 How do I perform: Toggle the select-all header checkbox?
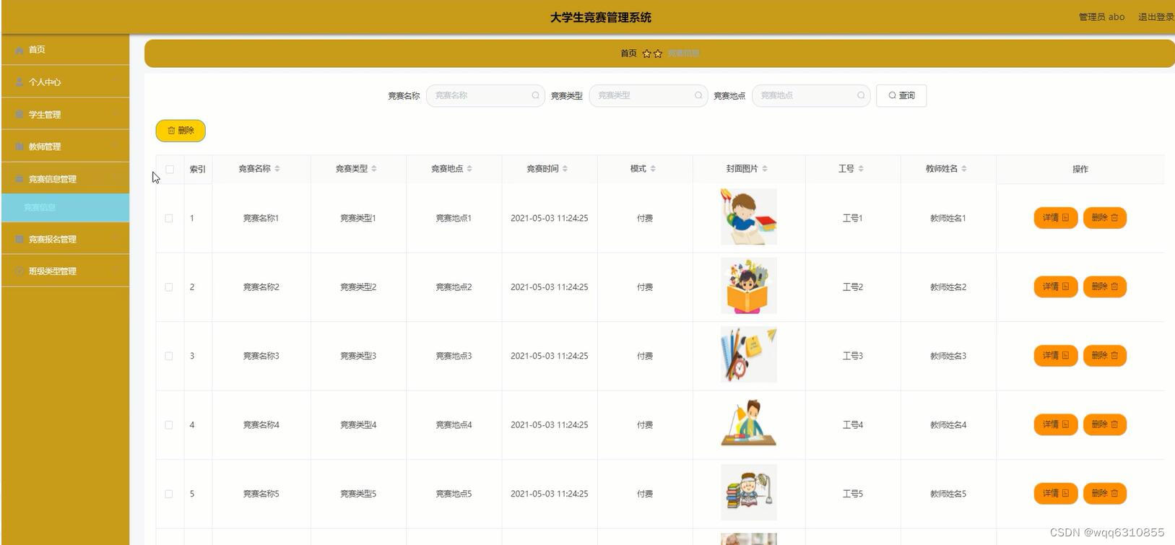point(170,169)
